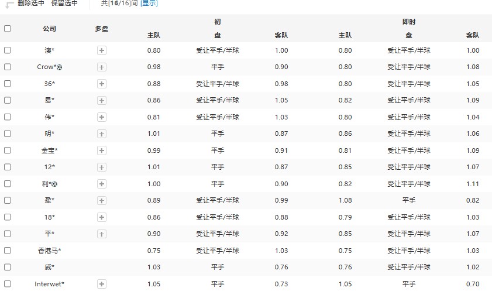Select the checkbox next to 威*
The image size is (492, 291).
pyautogui.click(x=8, y=268)
